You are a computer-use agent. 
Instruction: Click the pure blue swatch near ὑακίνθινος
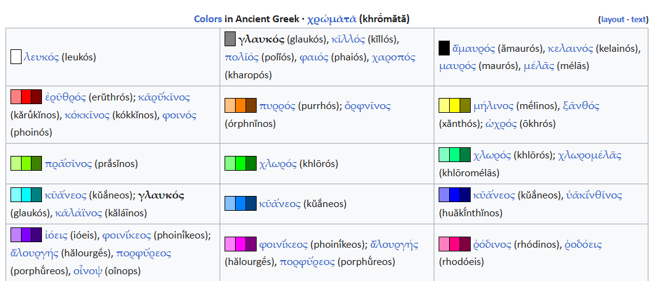(x=455, y=195)
